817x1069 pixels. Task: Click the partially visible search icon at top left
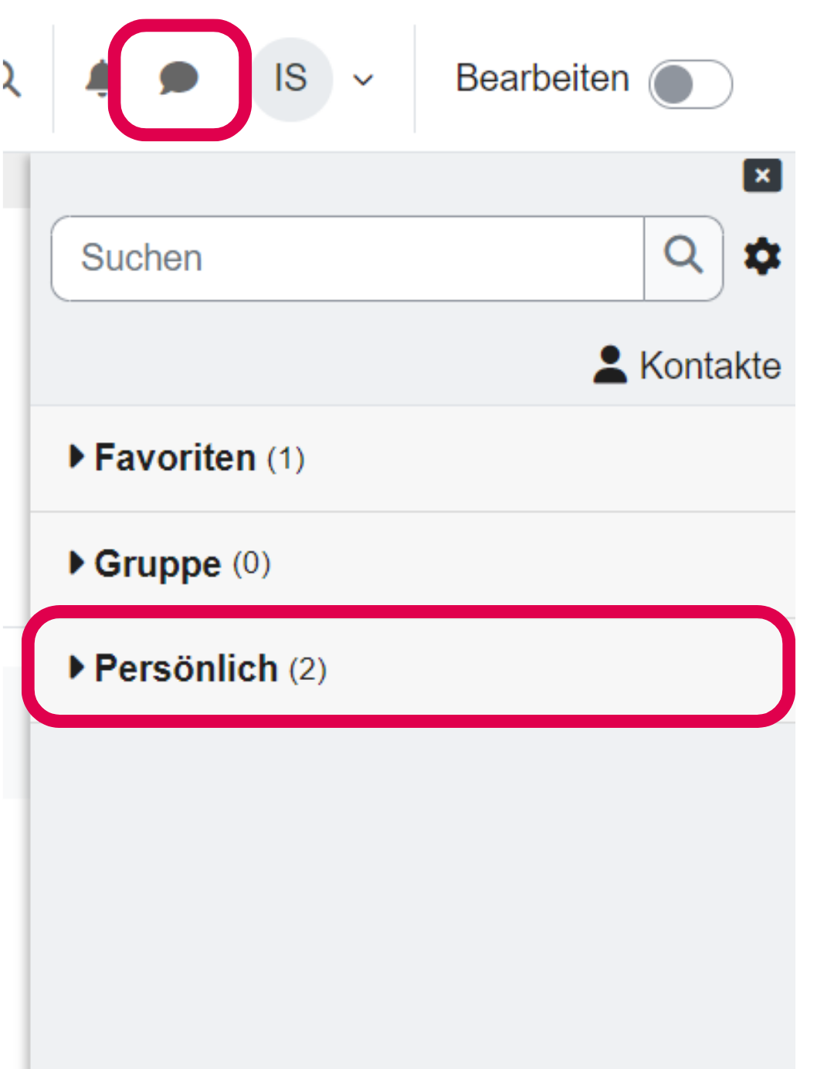[11, 79]
